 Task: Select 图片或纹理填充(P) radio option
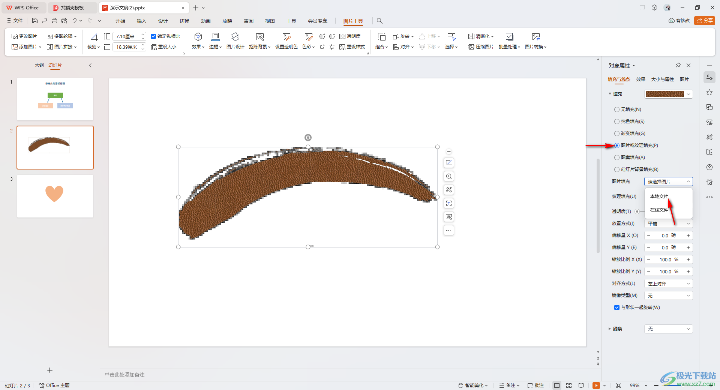[x=617, y=145]
